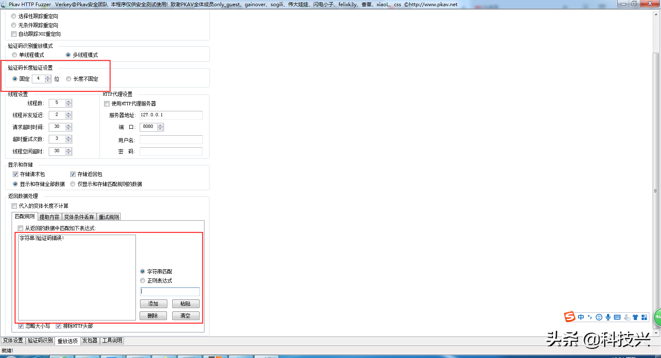Toggle 排除HTTP头部 checkbox
Screen dimensions: 661x358
58,326
